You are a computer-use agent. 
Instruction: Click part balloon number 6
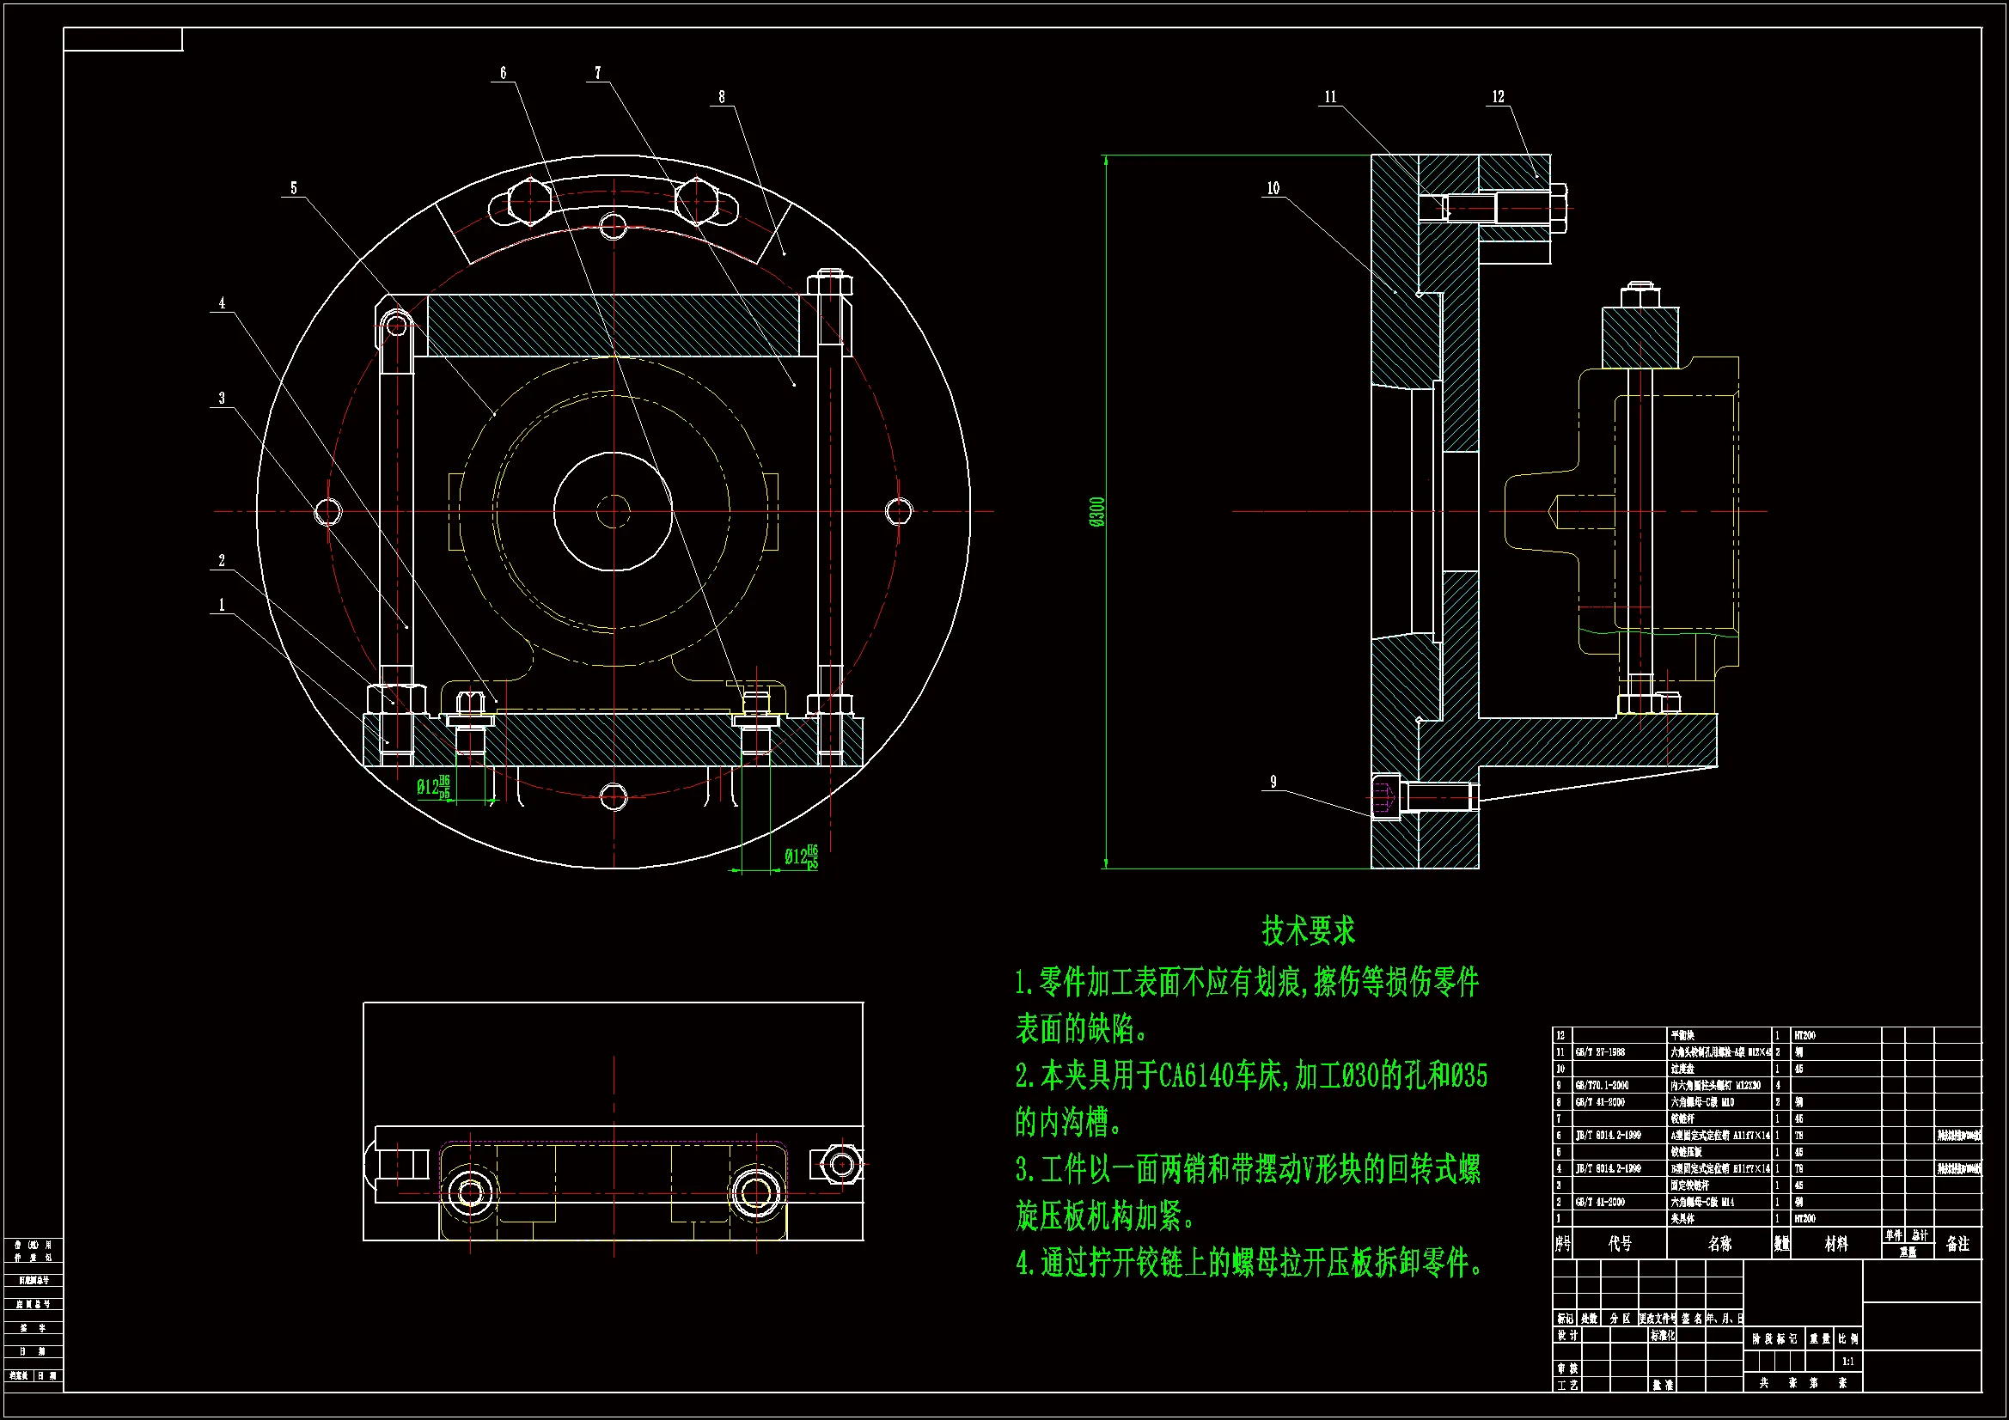[504, 74]
